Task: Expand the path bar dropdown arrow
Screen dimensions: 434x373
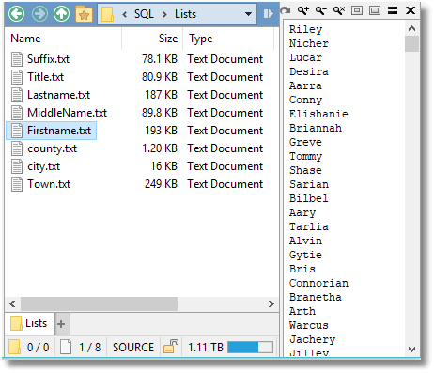Action: [x=248, y=14]
